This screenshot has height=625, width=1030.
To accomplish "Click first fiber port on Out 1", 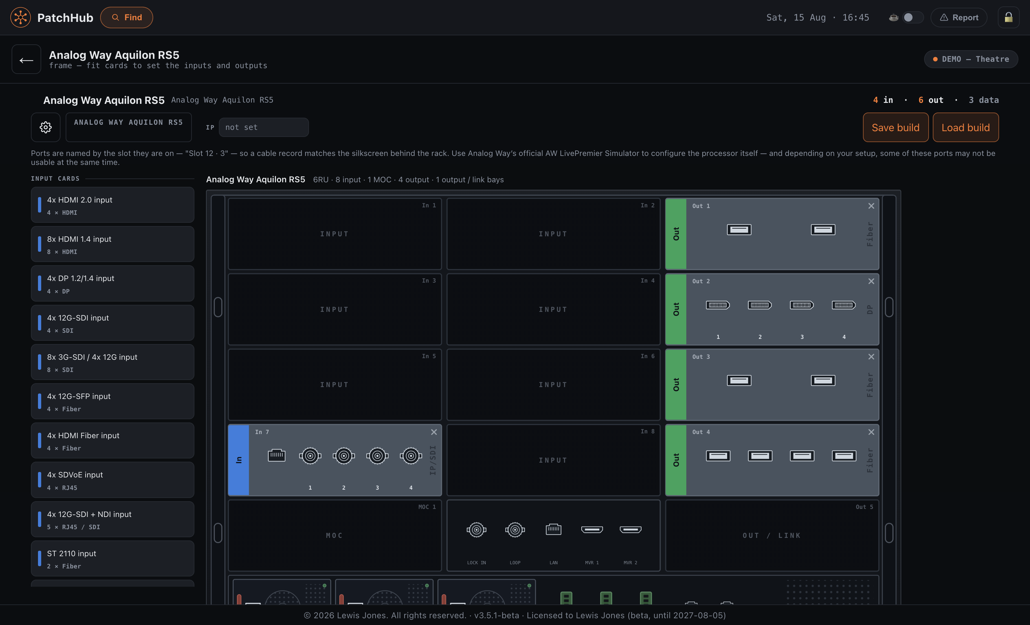I will (x=739, y=230).
